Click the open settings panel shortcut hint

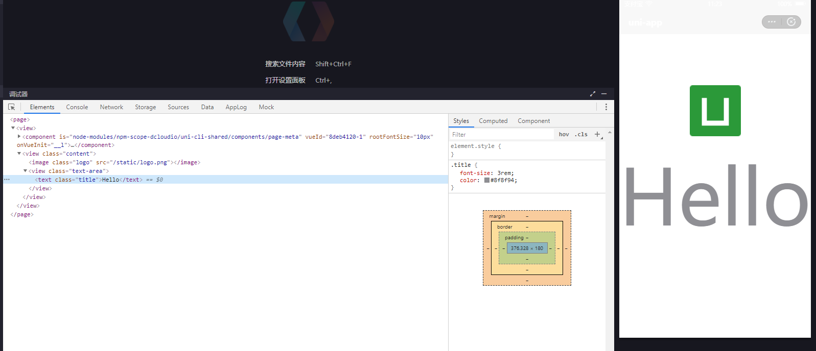pyautogui.click(x=298, y=80)
